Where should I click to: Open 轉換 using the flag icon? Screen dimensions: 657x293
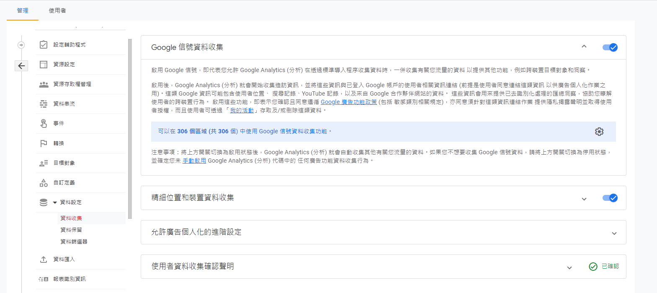tap(44, 143)
